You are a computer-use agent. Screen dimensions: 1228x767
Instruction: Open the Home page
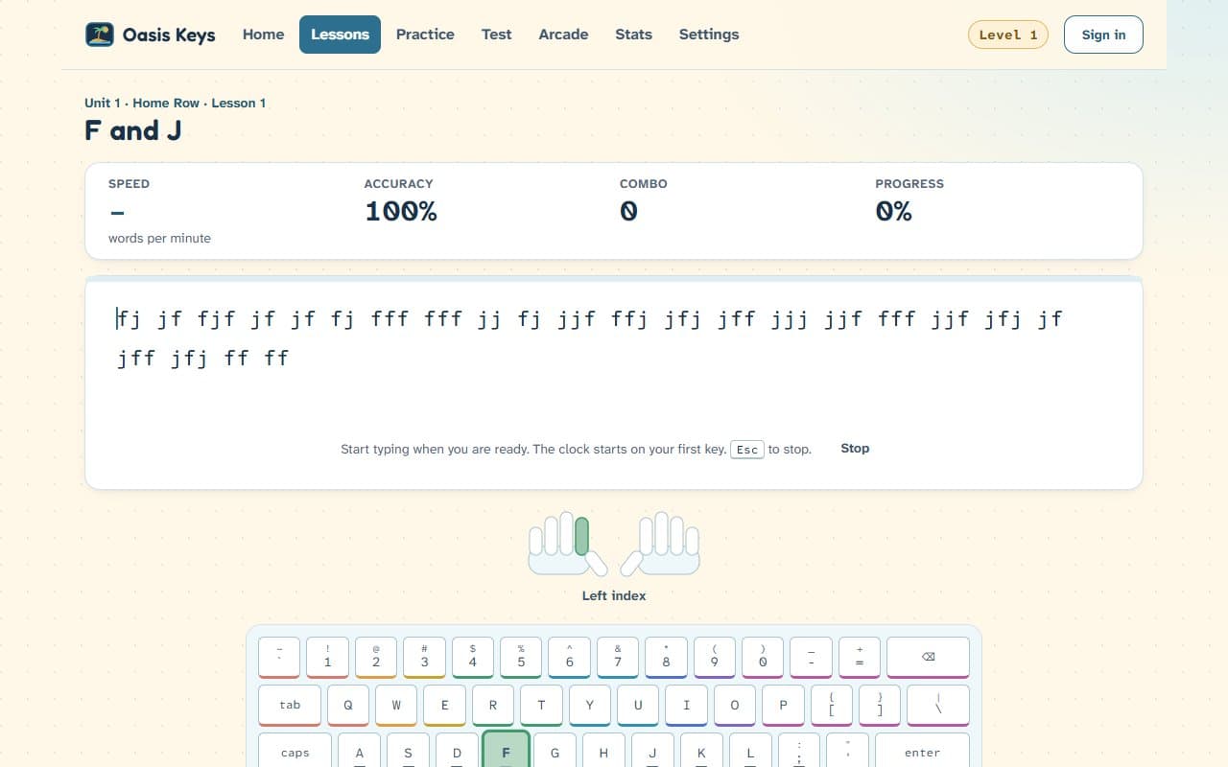pyautogui.click(x=263, y=35)
